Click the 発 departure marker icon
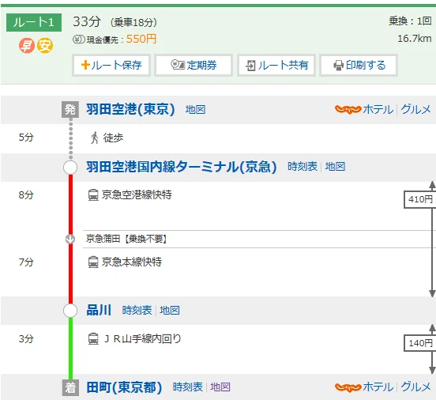 (x=70, y=110)
